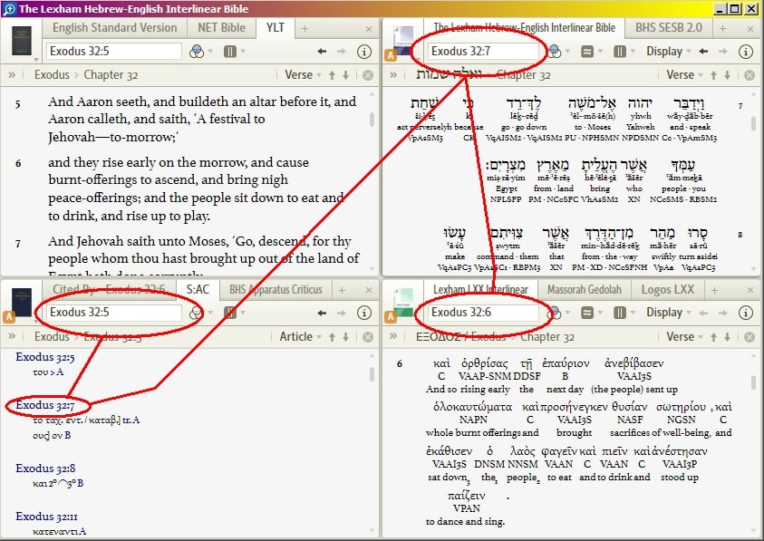Toggle parallel resources icon in Hebrew Interlinear panel

click(619, 51)
